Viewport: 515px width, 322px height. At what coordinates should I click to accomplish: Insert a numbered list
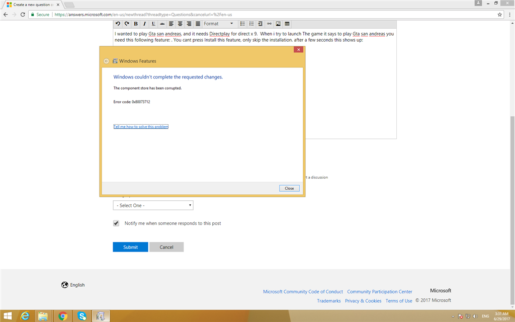point(251,24)
